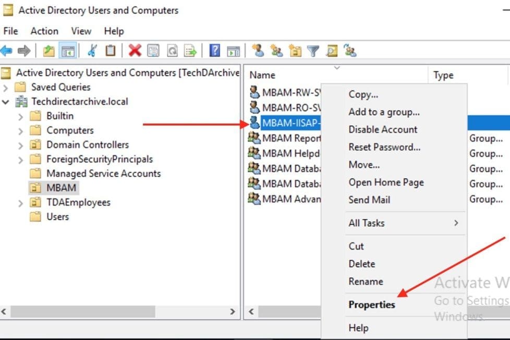Screen dimensions: 510x340
Task: Open the Action menu
Action: coord(44,31)
